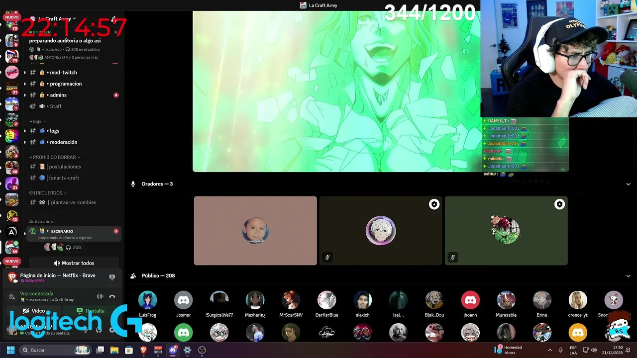Open the logs text channel
The width and height of the screenshot is (637, 358).
click(x=73, y=131)
